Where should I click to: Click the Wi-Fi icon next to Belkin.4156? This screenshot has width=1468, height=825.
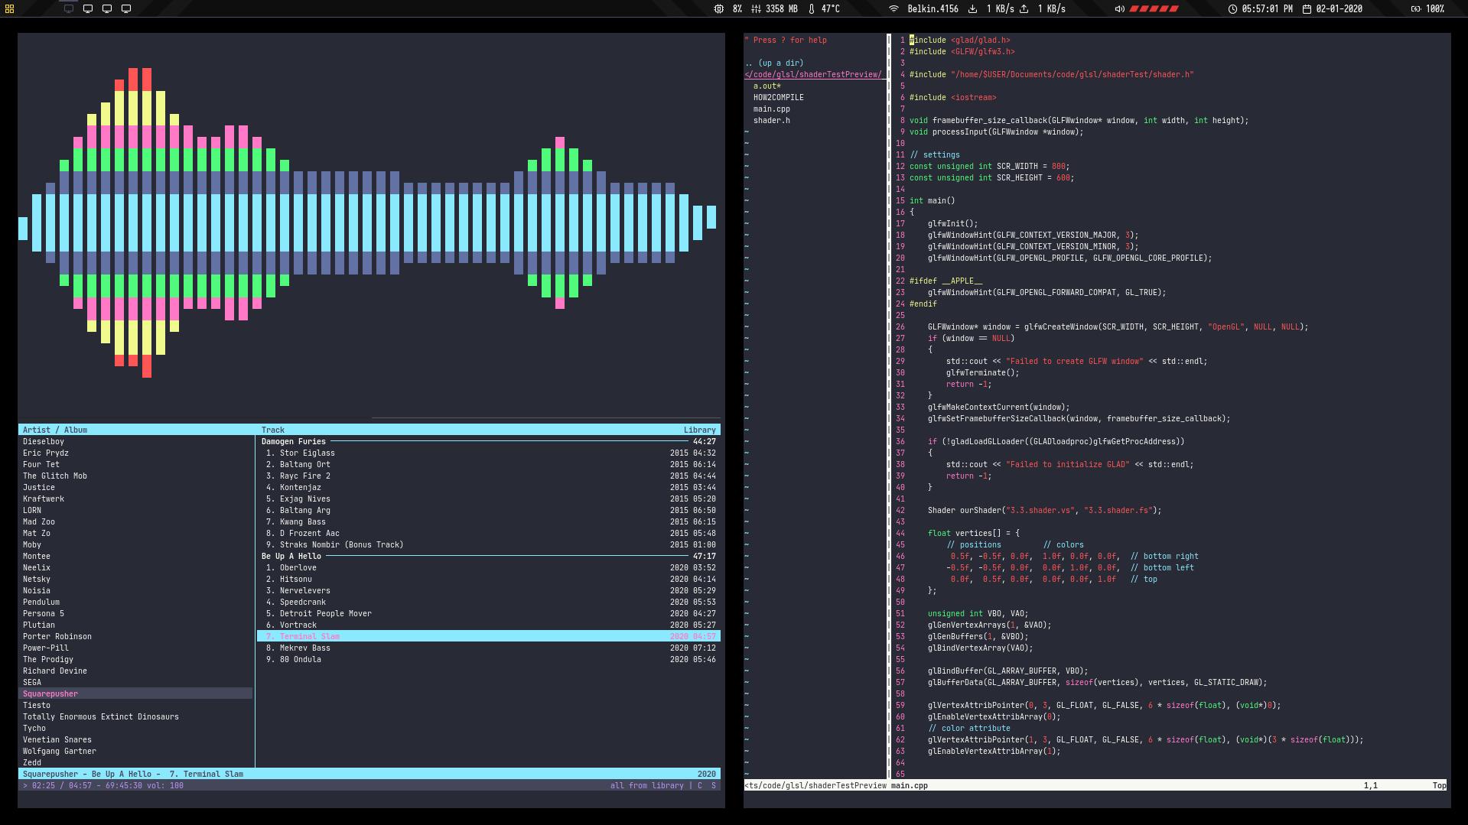point(893,9)
